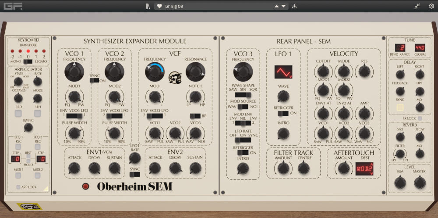Click the BEND RANGE value display
This screenshot has height=218, width=438.
pyautogui.click(x=400, y=47)
